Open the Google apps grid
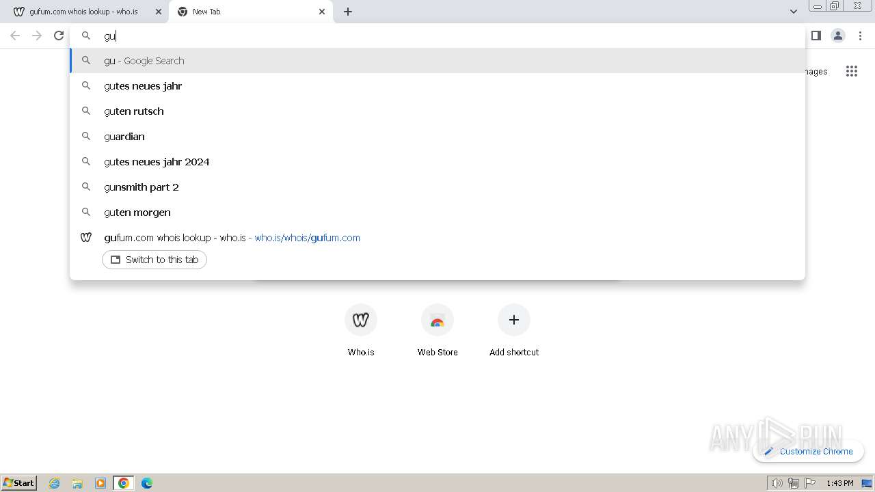The height and width of the screenshot is (492, 875). point(851,71)
